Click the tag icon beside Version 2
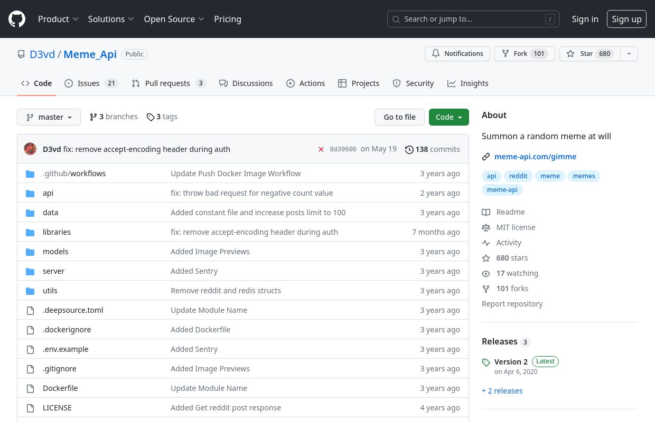 486,362
